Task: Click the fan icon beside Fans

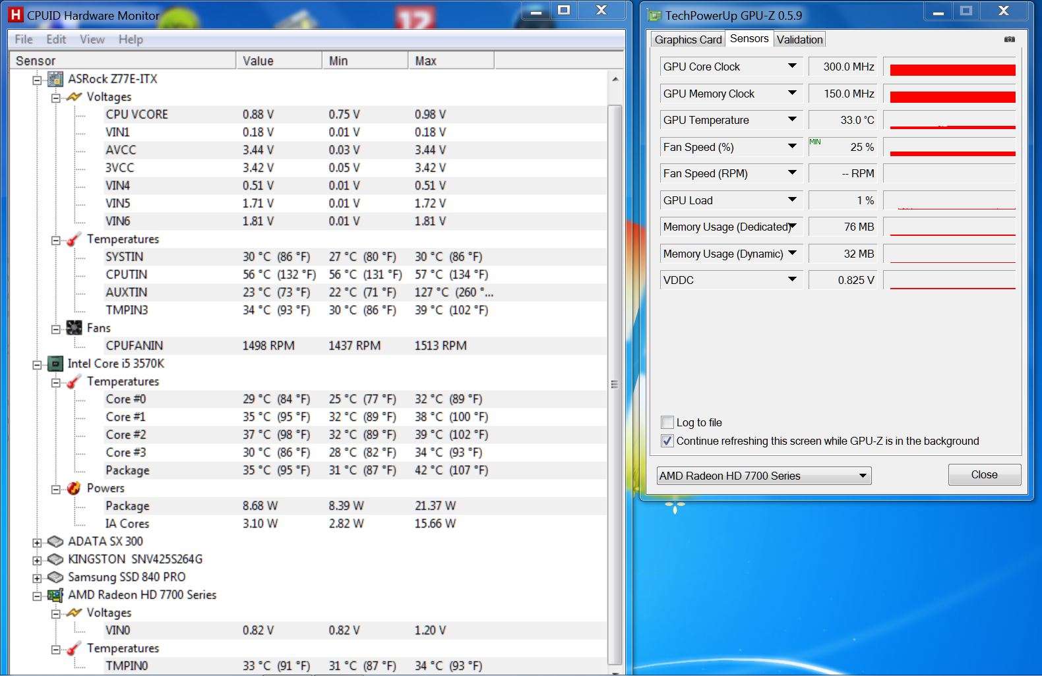Action: click(x=75, y=328)
